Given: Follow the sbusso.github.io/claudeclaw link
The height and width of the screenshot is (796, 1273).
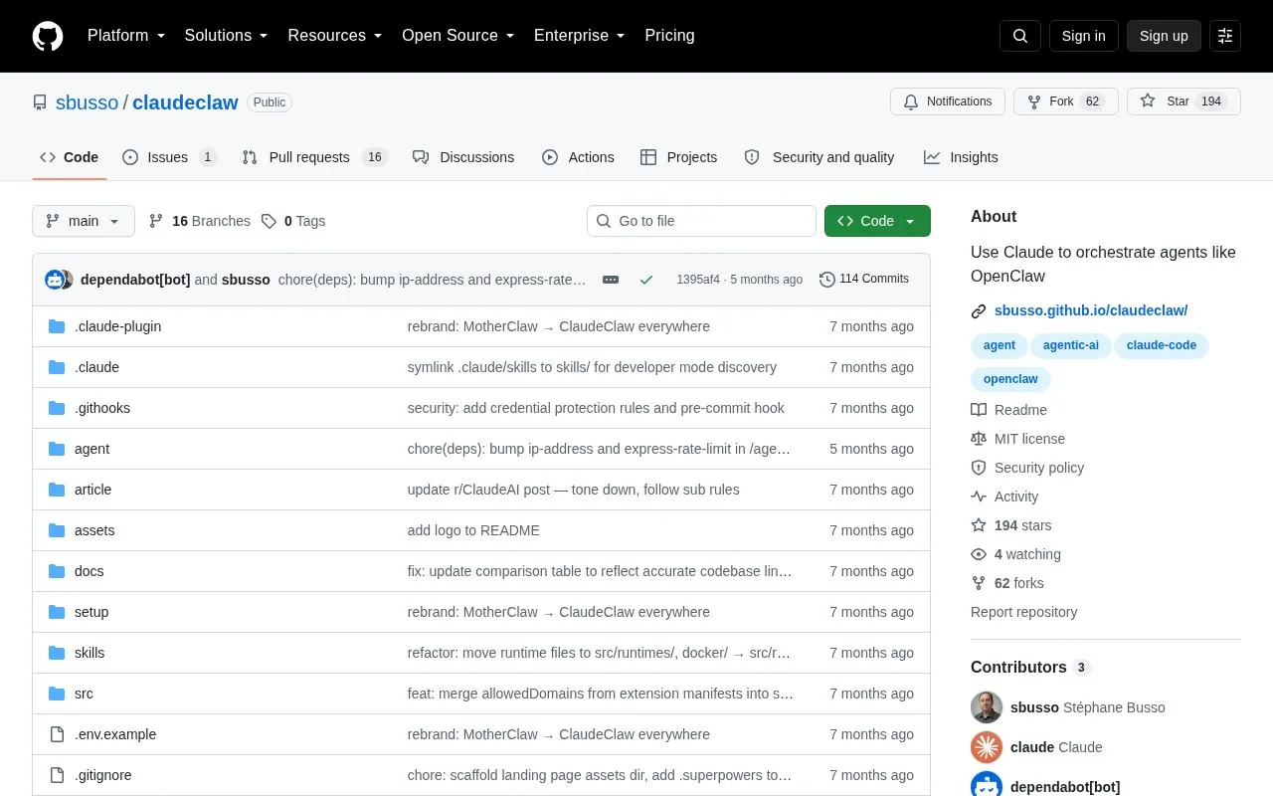Looking at the screenshot, I should click(1091, 310).
